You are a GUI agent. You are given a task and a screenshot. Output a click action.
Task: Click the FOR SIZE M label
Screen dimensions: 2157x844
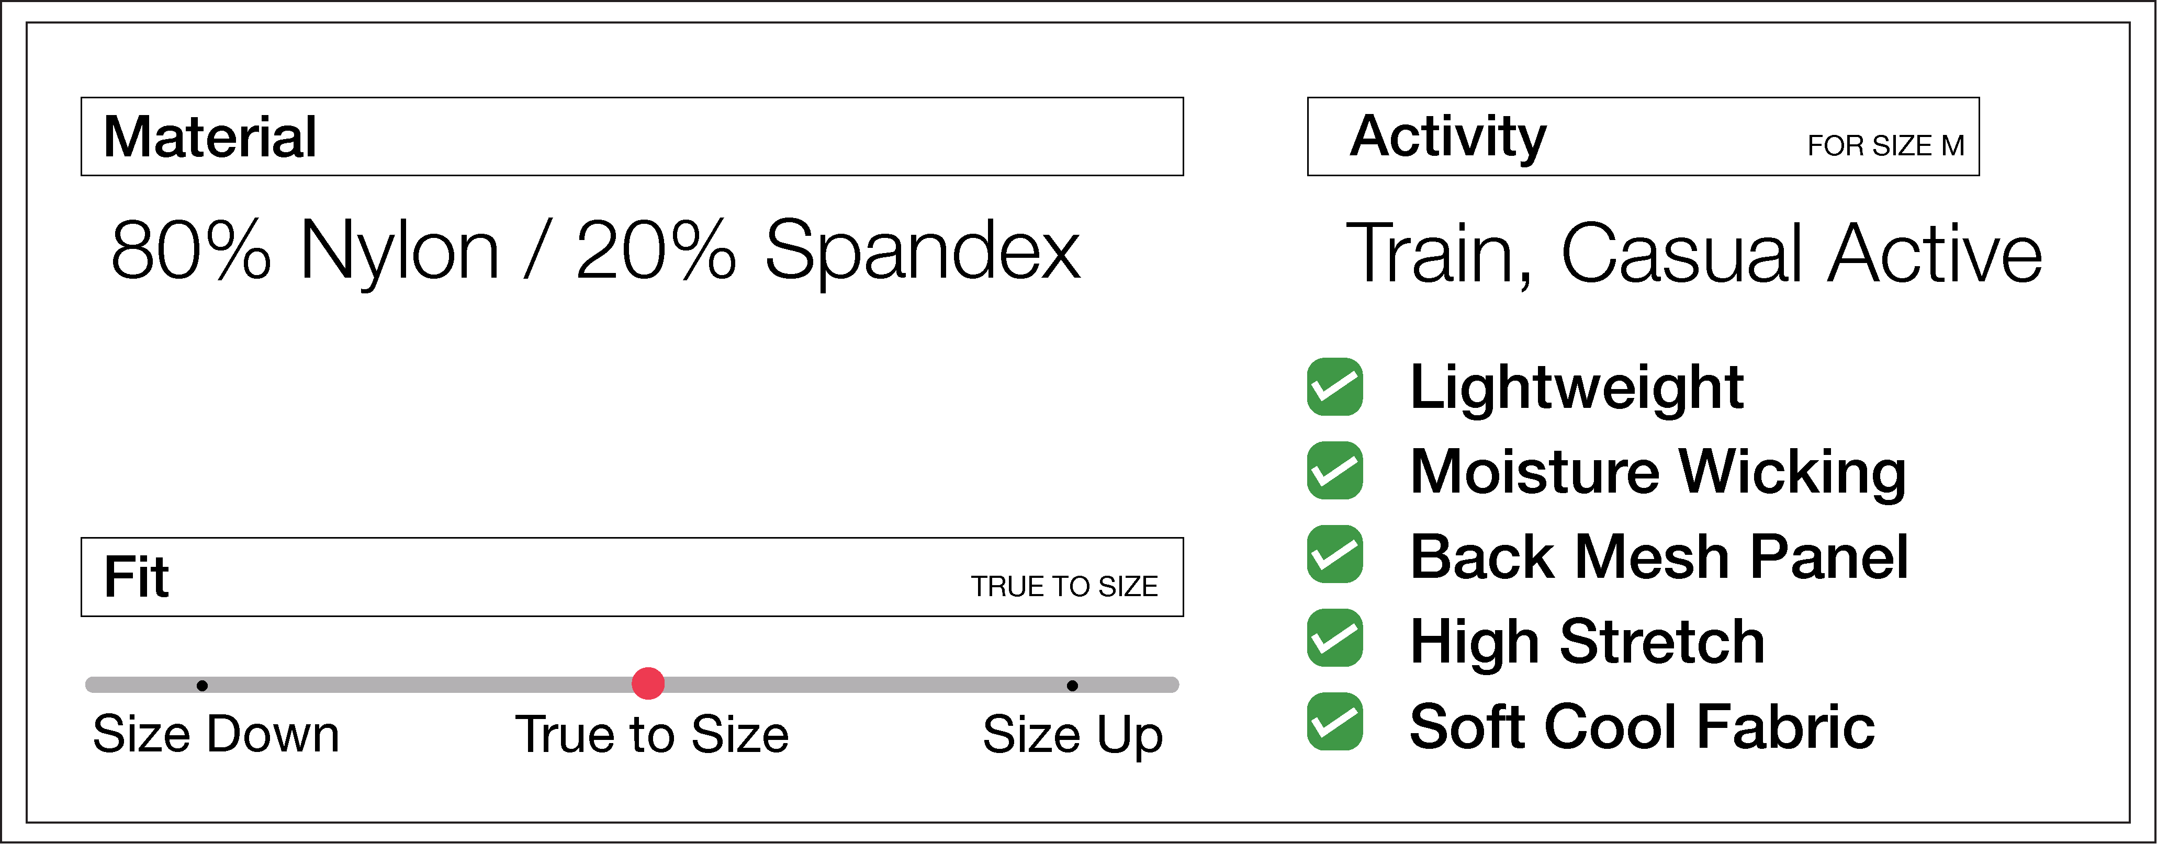point(1886,146)
